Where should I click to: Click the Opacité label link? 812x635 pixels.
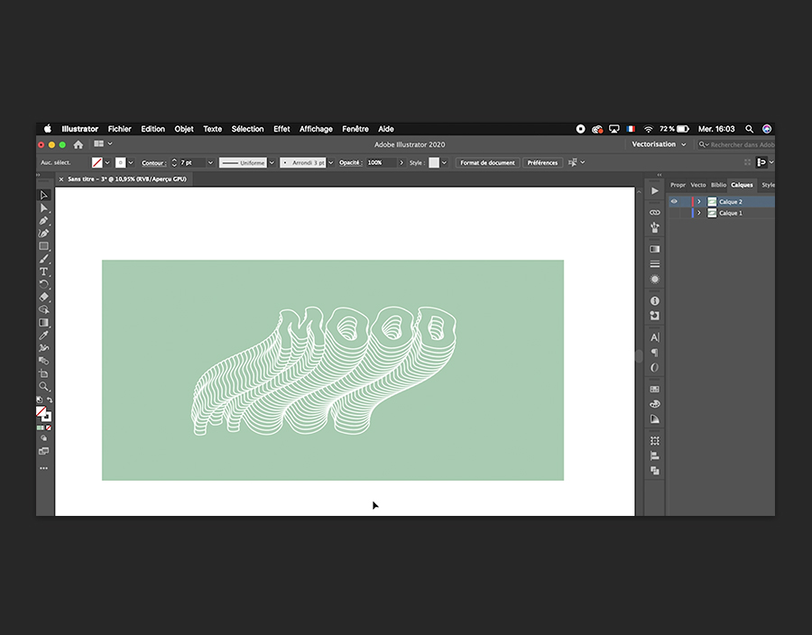[x=350, y=162]
